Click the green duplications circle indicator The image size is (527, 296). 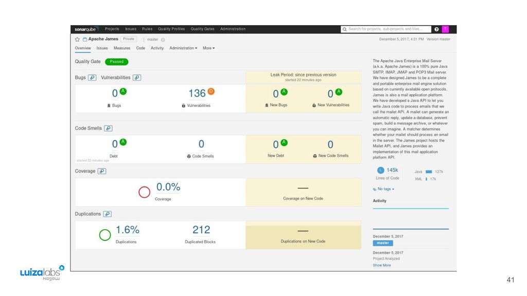(105, 235)
